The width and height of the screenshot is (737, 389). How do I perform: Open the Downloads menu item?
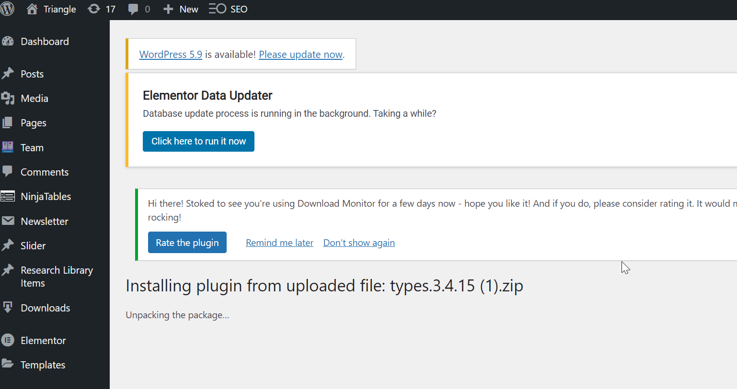[x=46, y=308]
